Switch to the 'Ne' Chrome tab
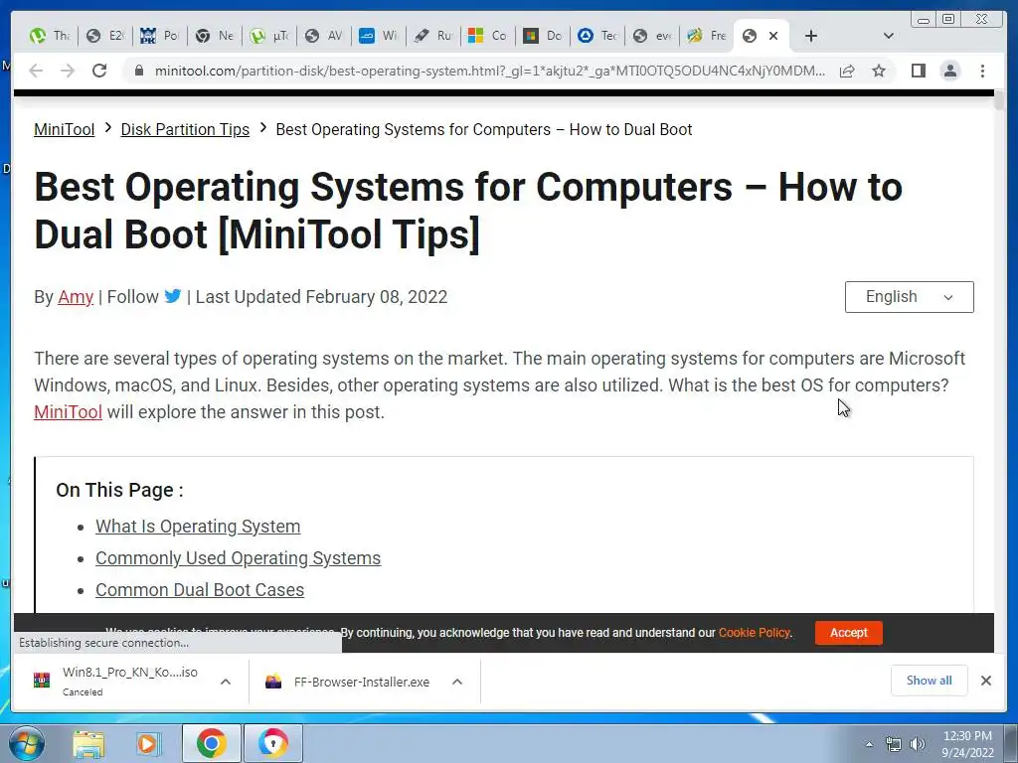The width and height of the screenshot is (1018, 763). coord(215,36)
